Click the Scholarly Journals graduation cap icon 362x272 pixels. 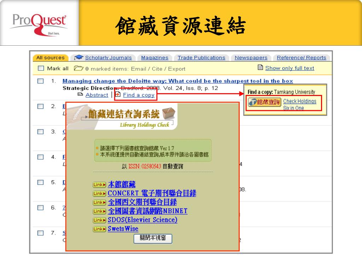pos(79,57)
